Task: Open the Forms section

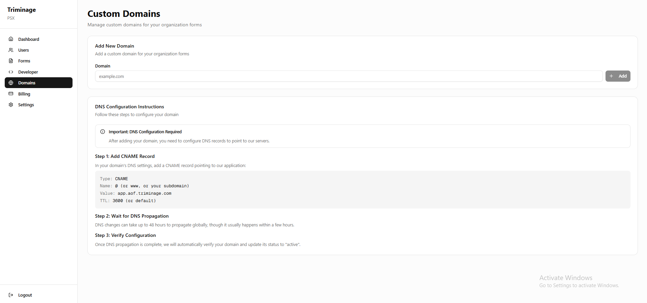Action: coord(24,61)
